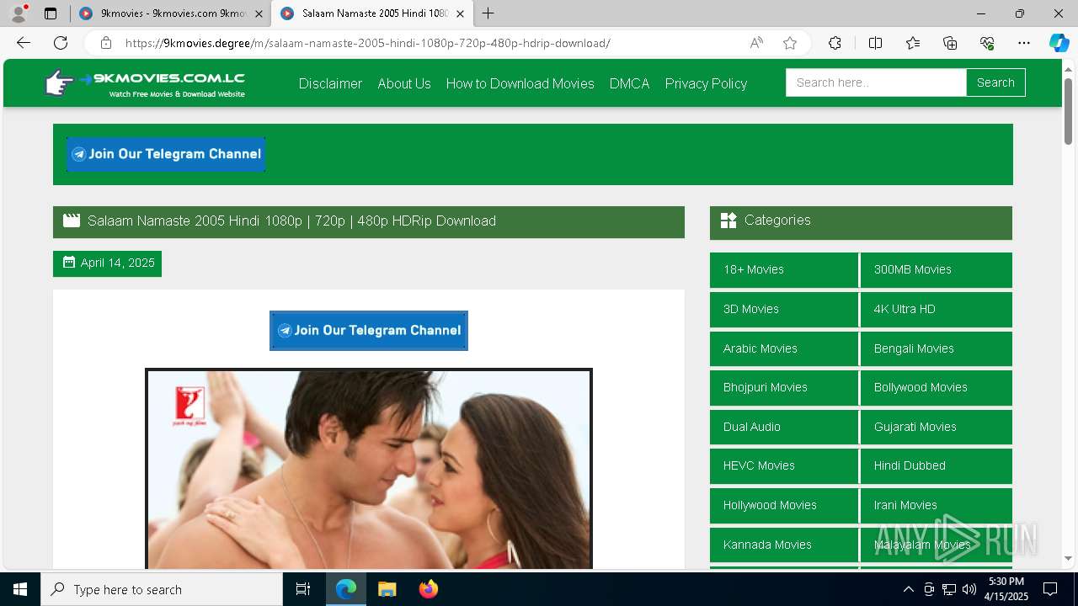1078x606 pixels.
Task: Switch to the 9kmovies.com tab
Action: click(x=169, y=13)
